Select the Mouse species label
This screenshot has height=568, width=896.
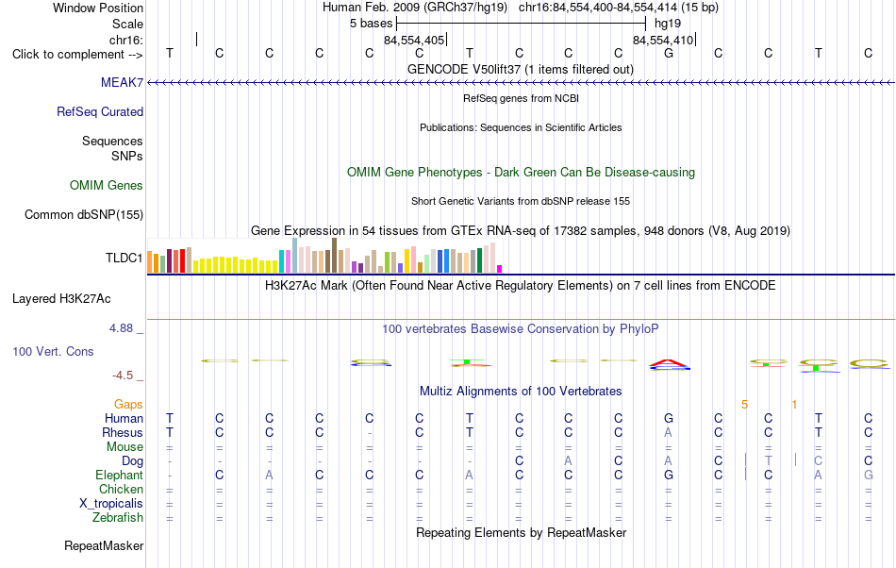coord(124,447)
